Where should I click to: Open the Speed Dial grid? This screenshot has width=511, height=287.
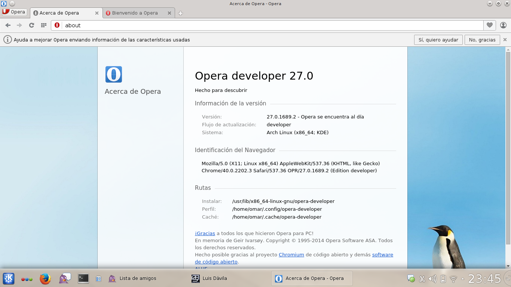point(43,25)
